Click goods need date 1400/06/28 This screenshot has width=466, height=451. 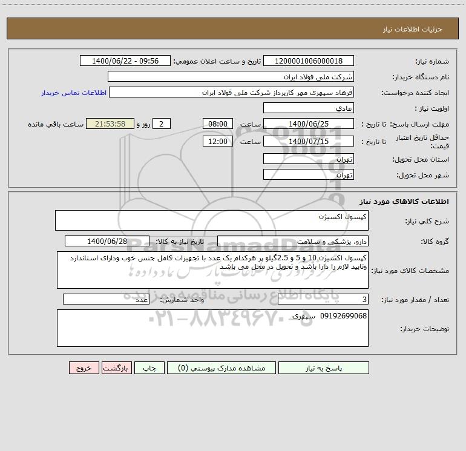pos(107,241)
